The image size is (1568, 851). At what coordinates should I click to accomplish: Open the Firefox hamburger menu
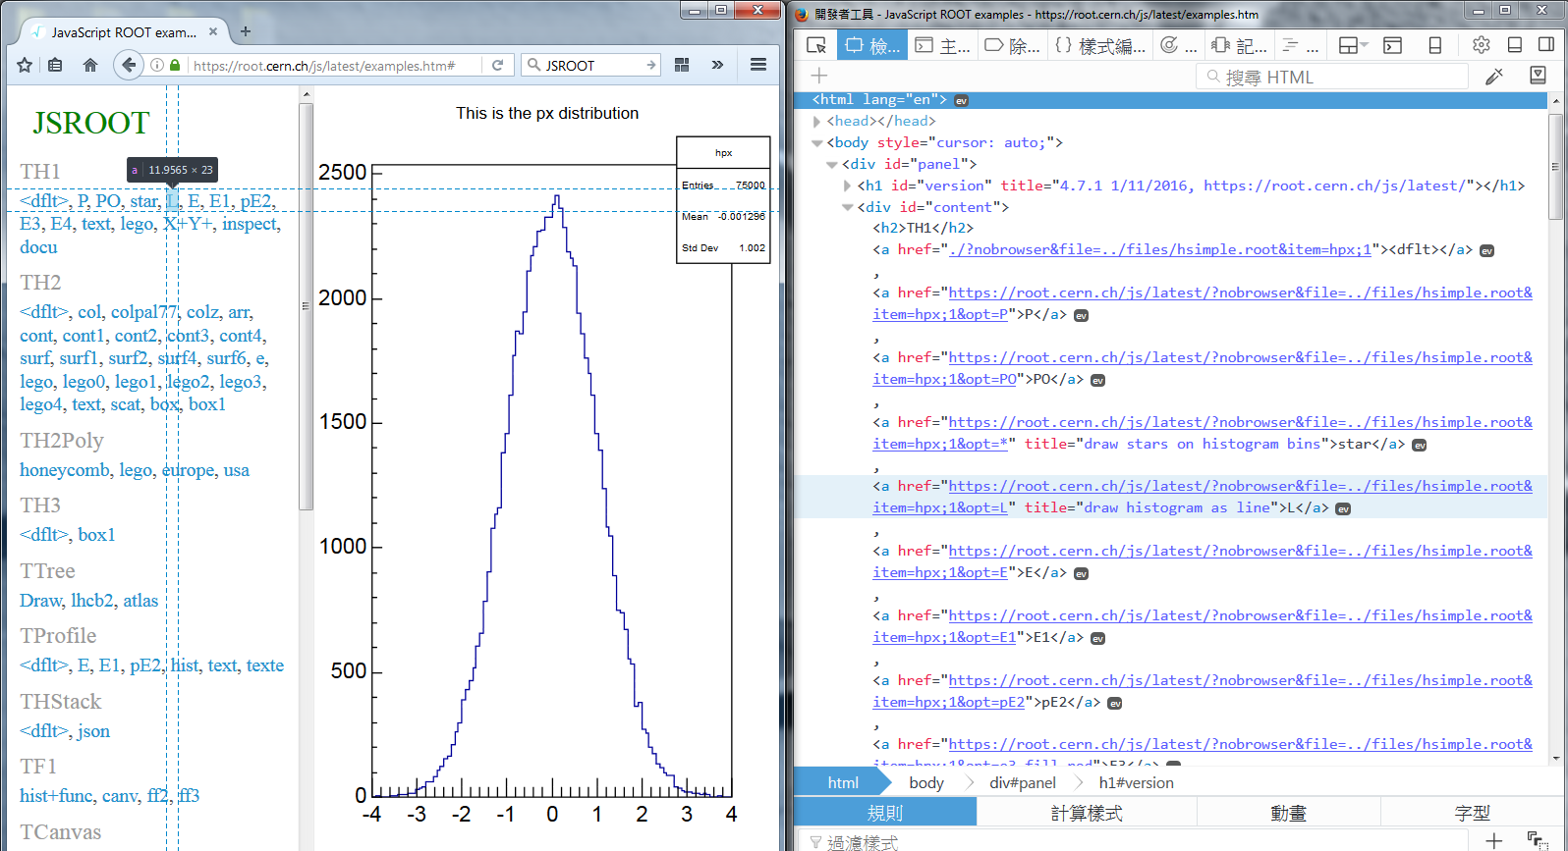757,65
